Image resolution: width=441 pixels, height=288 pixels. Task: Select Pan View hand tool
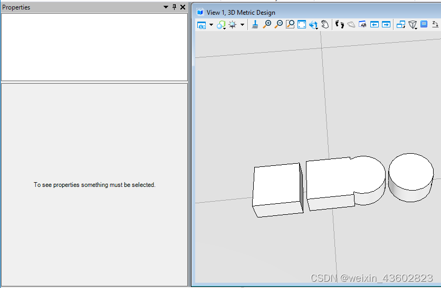325,24
